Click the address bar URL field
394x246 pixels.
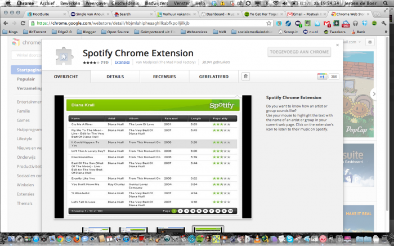pyautogui.click(x=151, y=24)
